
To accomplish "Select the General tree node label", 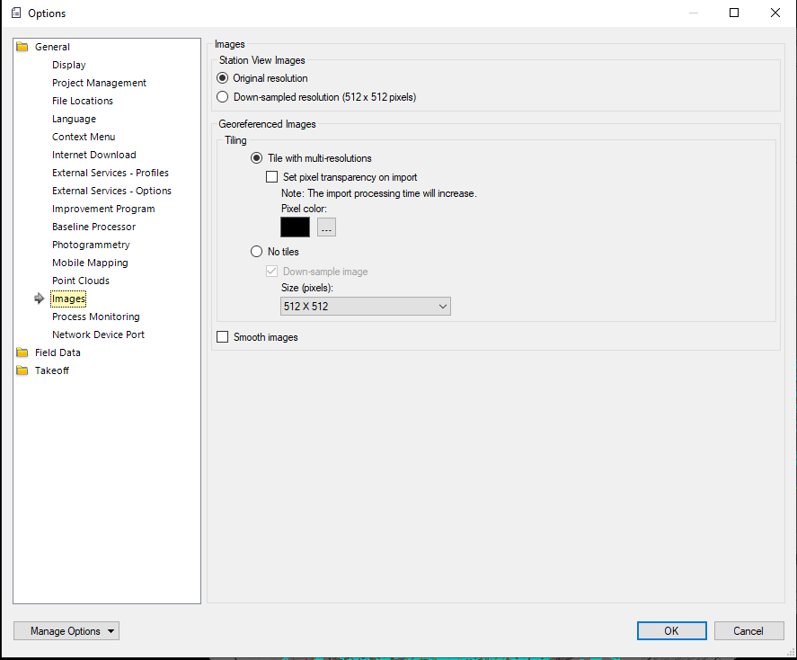I will 52,47.
